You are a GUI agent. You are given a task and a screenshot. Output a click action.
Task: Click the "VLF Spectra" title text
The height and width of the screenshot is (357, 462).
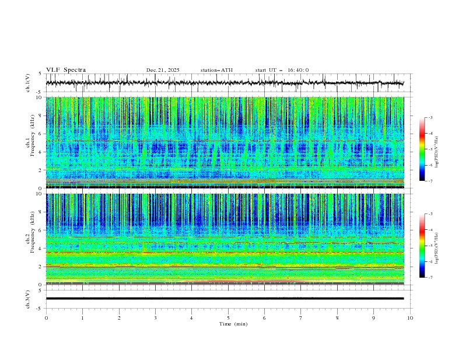(x=66, y=70)
